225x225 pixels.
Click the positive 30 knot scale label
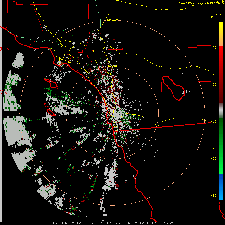[215, 85]
